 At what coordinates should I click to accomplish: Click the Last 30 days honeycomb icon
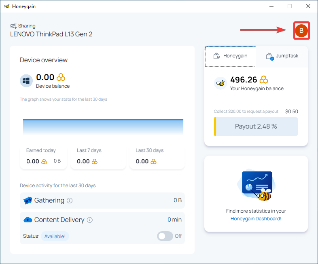click(153, 161)
